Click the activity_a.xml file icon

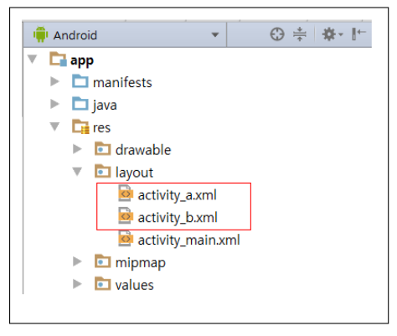click(126, 194)
